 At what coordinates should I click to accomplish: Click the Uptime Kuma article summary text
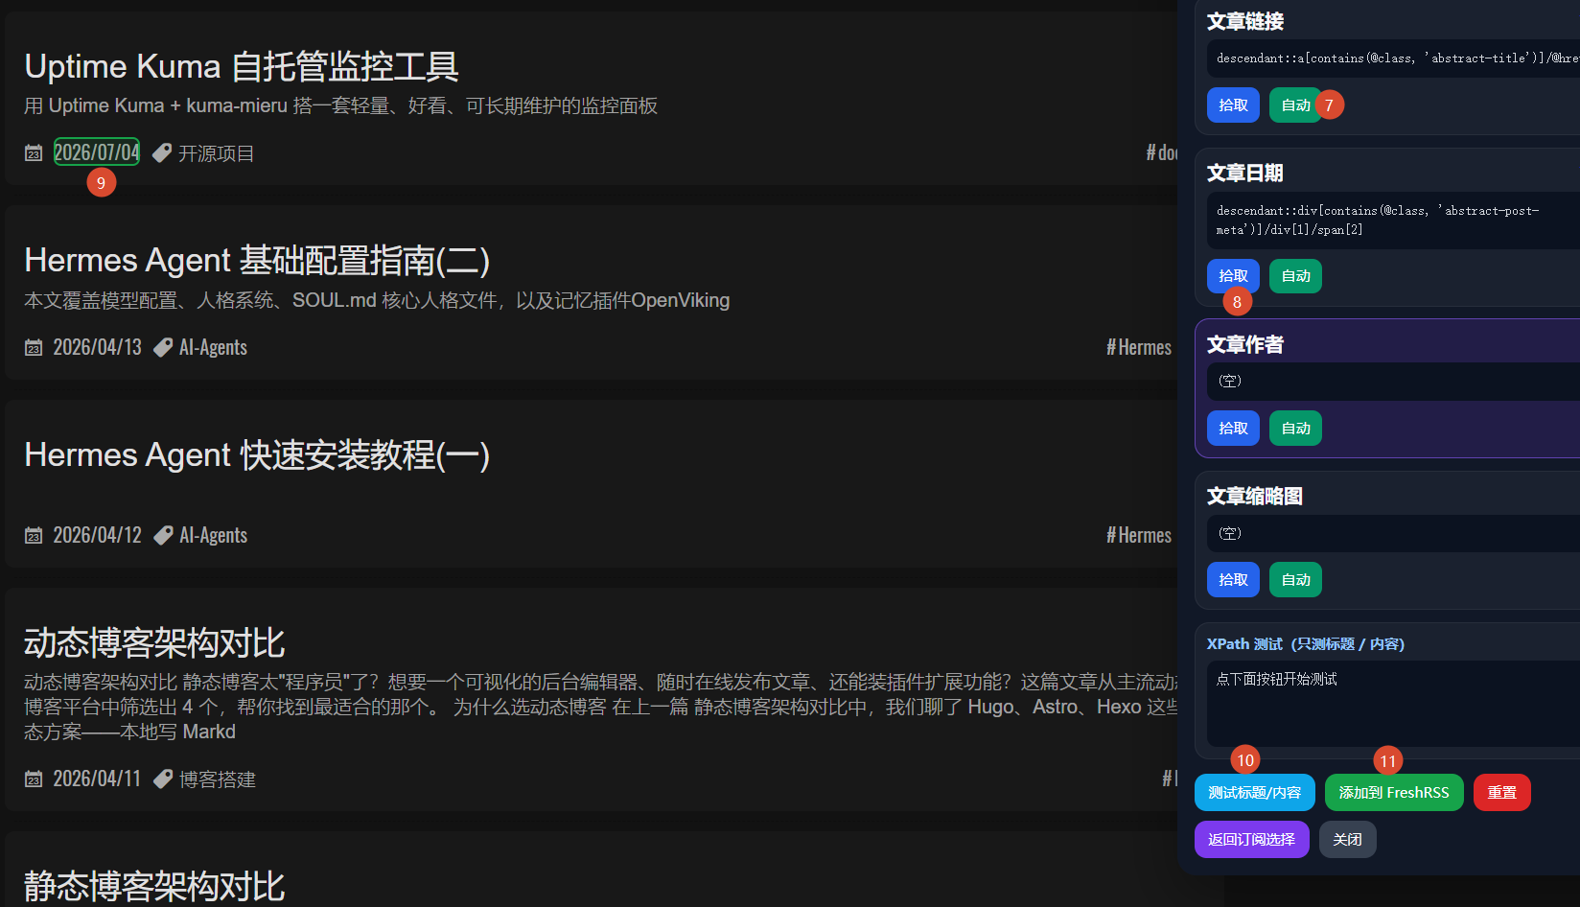tap(341, 105)
